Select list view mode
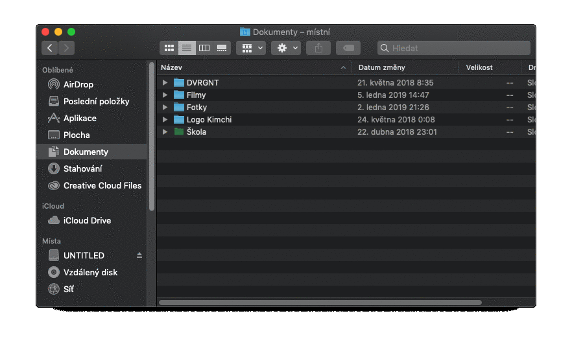The height and width of the screenshot is (355, 572). [187, 48]
